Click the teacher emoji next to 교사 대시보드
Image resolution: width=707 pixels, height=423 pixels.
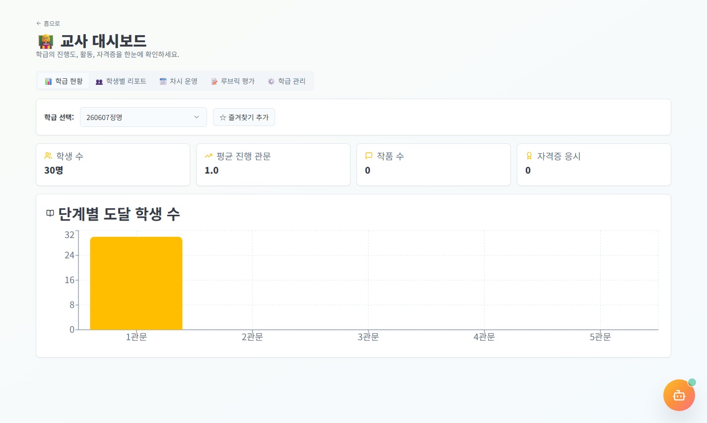pos(46,41)
